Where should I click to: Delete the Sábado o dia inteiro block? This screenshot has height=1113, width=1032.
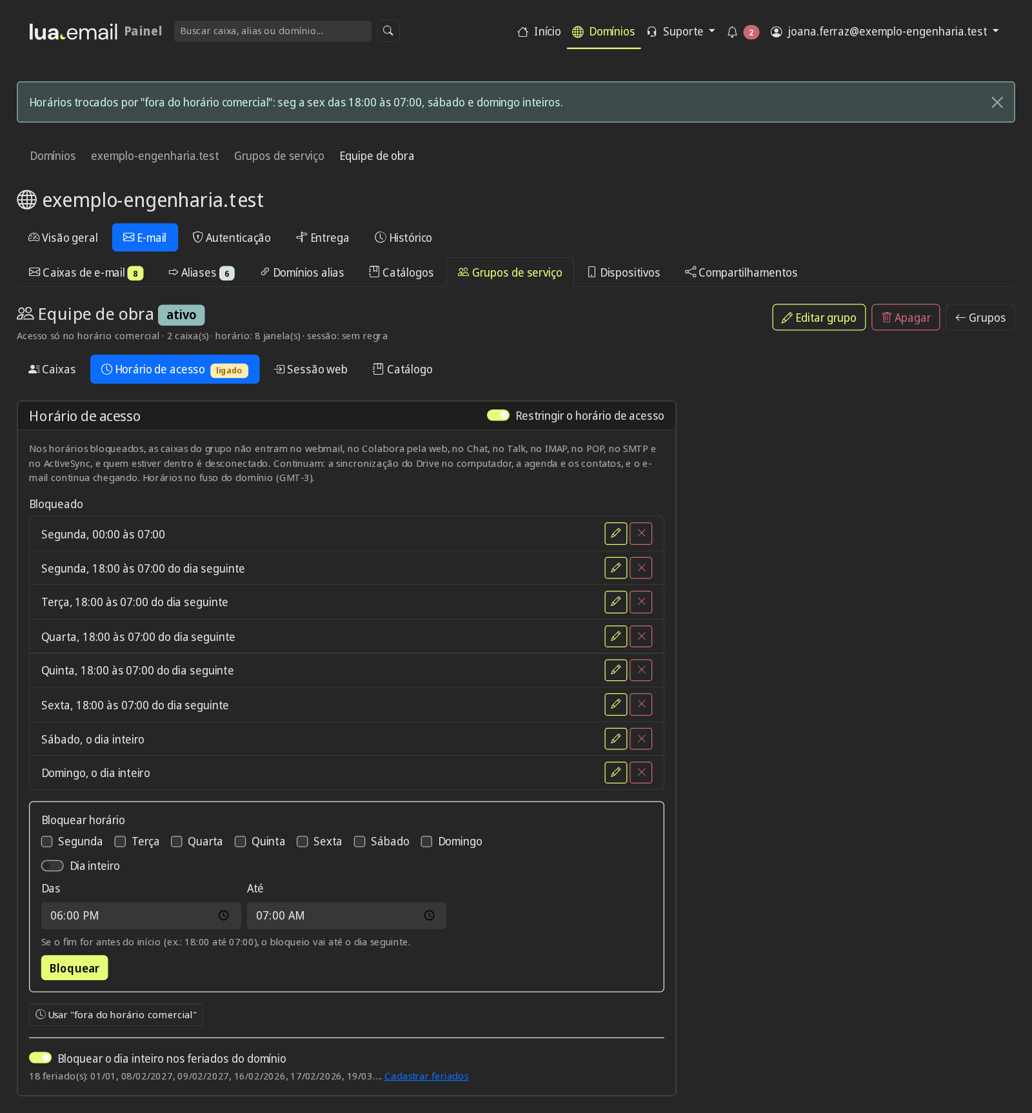click(x=641, y=739)
